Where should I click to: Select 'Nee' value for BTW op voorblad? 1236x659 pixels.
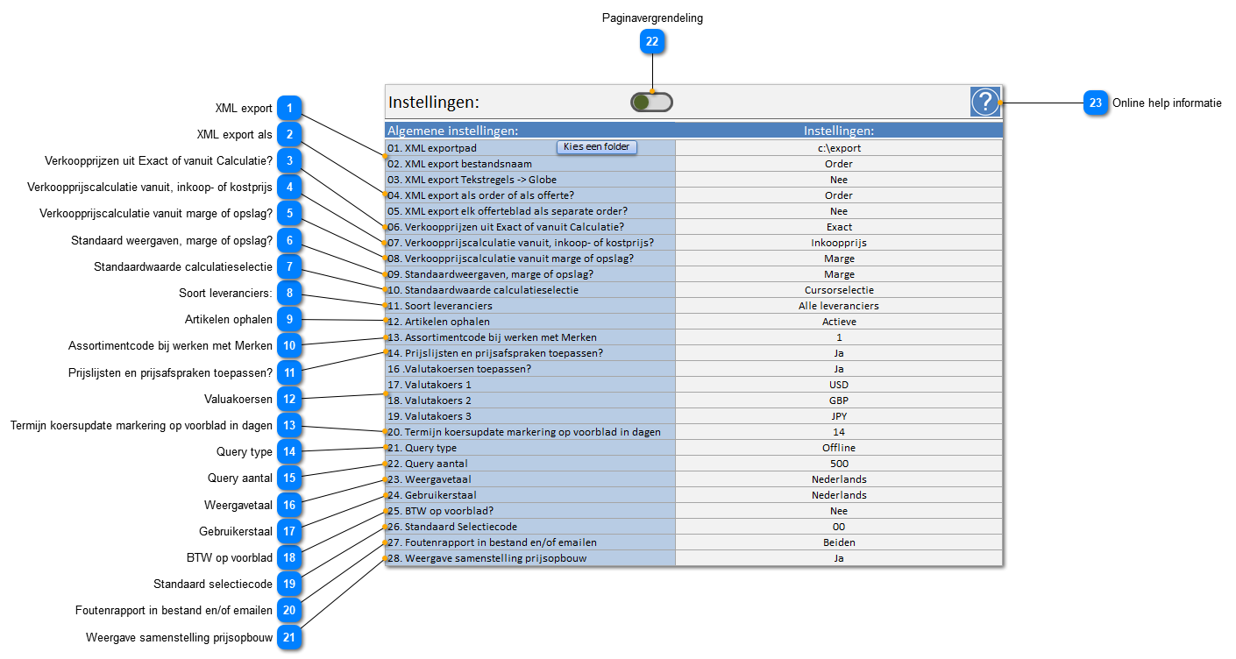[x=839, y=511]
